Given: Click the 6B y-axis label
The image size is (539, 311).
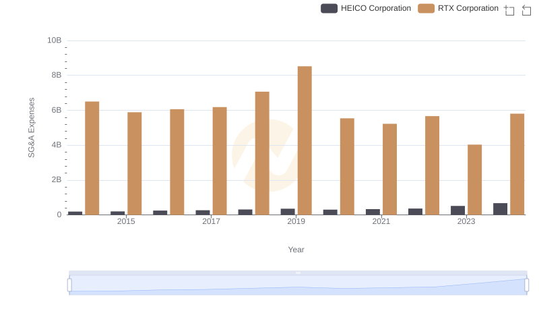Looking at the screenshot, I should click(57, 110).
